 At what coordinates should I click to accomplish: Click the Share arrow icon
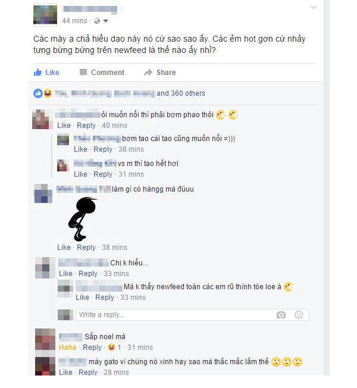[x=148, y=73]
